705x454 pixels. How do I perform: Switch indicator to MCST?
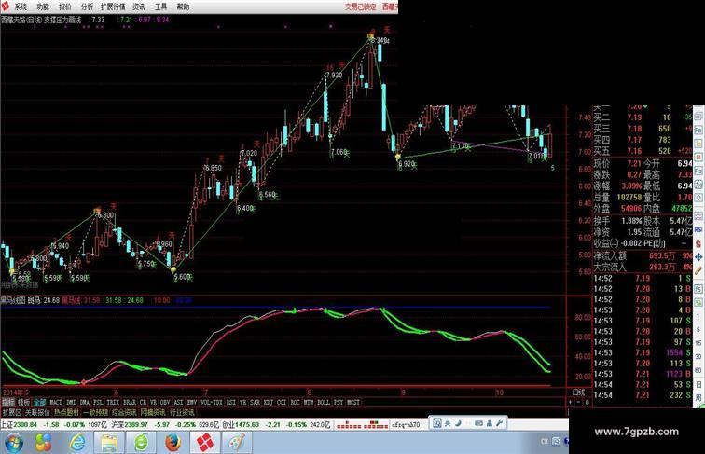353,403
